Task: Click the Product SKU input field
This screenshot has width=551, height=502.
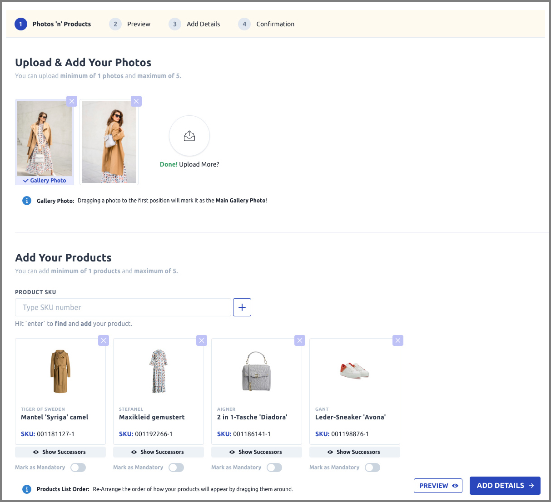Action: coord(123,307)
